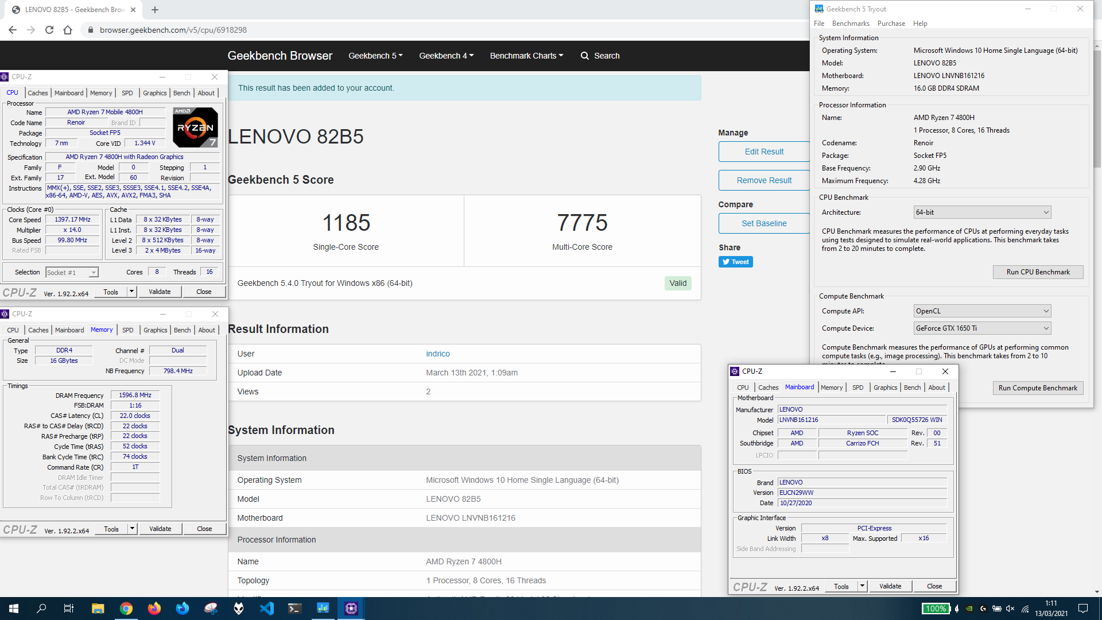
Task: Expand the Benchmark Charts dropdown
Action: 526,56
